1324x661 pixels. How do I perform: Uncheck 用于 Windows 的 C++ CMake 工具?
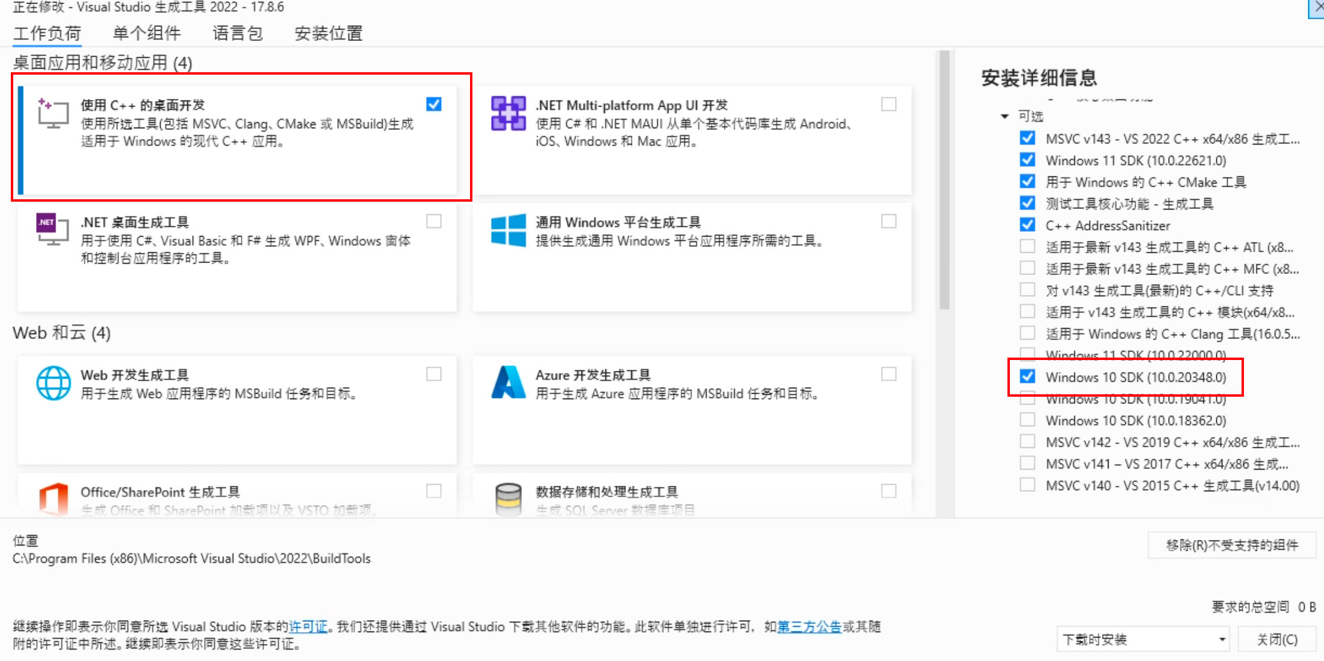coord(1027,181)
